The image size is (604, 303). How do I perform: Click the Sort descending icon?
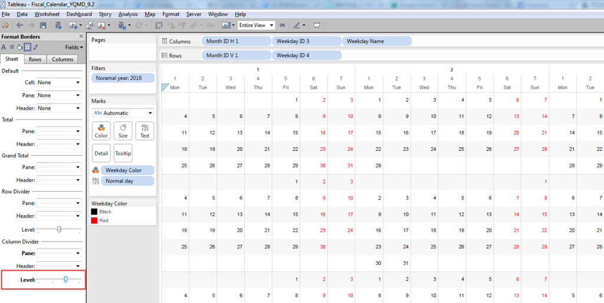182,25
